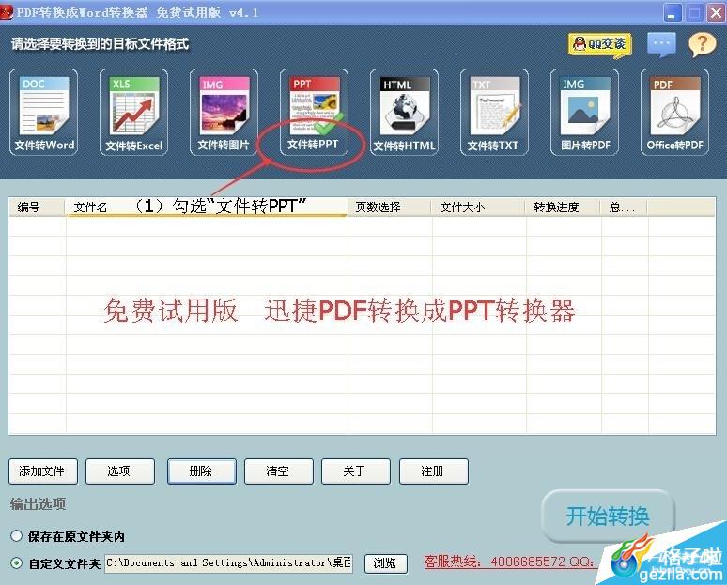Click the 删除 button

tap(202, 471)
